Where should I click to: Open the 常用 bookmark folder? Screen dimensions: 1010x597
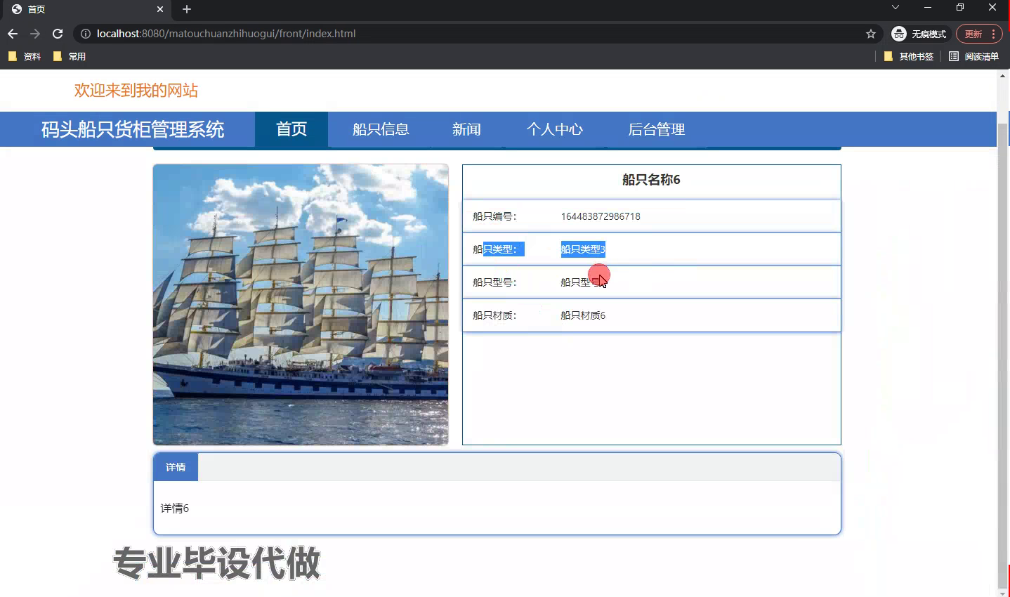click(x=70, y=56)
